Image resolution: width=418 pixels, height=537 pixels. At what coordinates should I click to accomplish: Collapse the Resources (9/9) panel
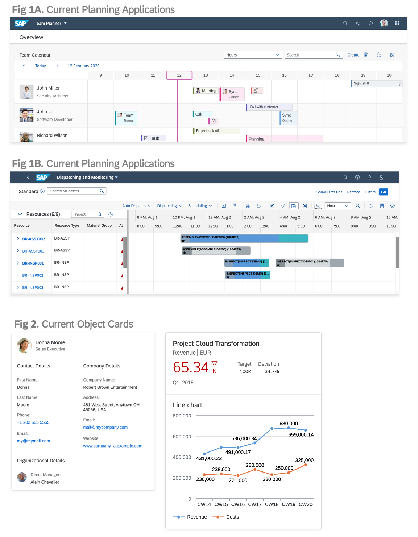click(x=20, y=214)
